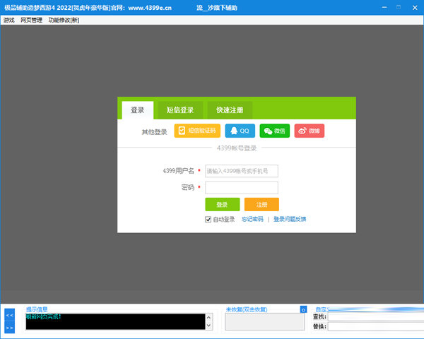The width and height of the screenshot is (424, 339).
Task: Click the SMS verification code (短信验证码) icon
Action: [x=197, y=131]
